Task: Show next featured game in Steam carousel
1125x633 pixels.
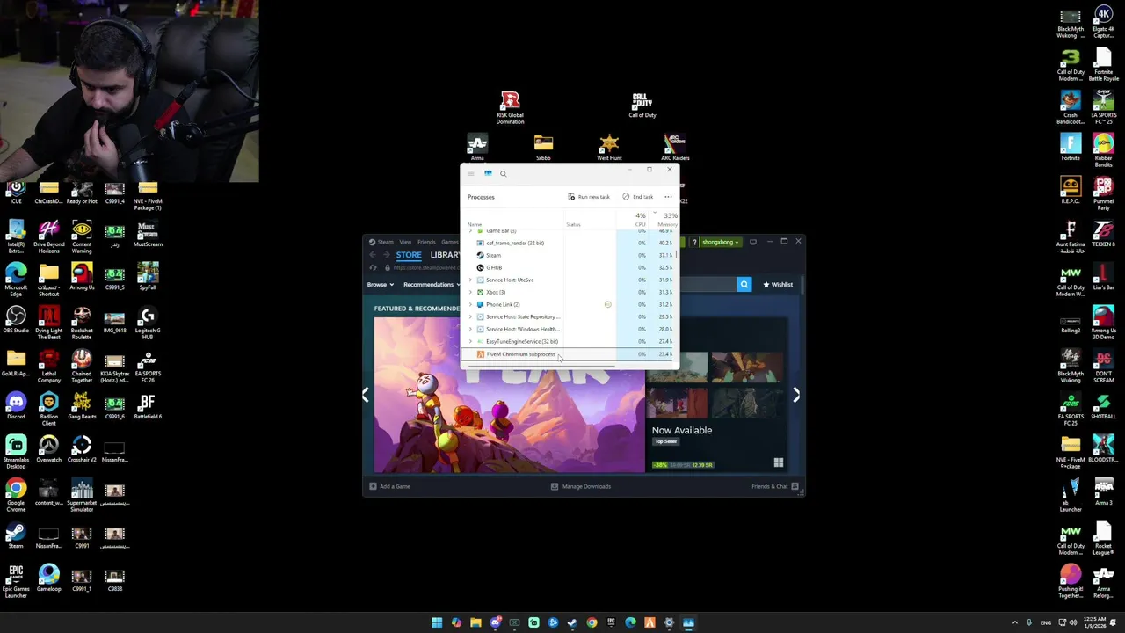Action: coord(795,395)
